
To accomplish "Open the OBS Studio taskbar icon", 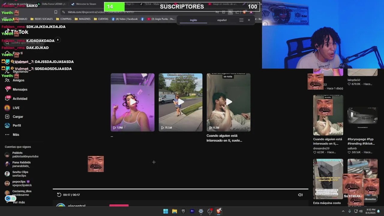I will point(210,211).
